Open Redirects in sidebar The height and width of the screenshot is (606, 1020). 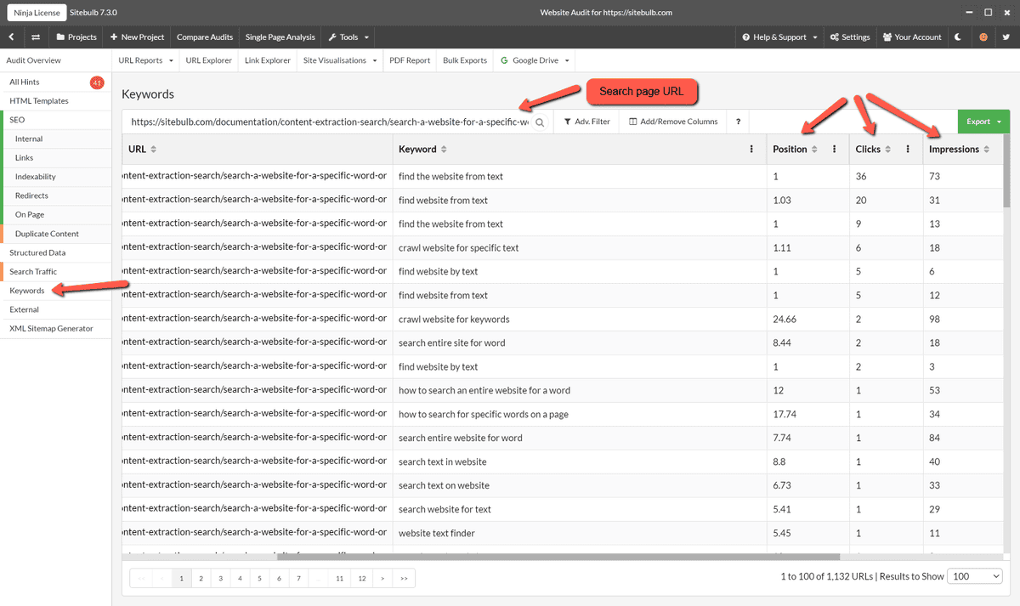[31, 195]
